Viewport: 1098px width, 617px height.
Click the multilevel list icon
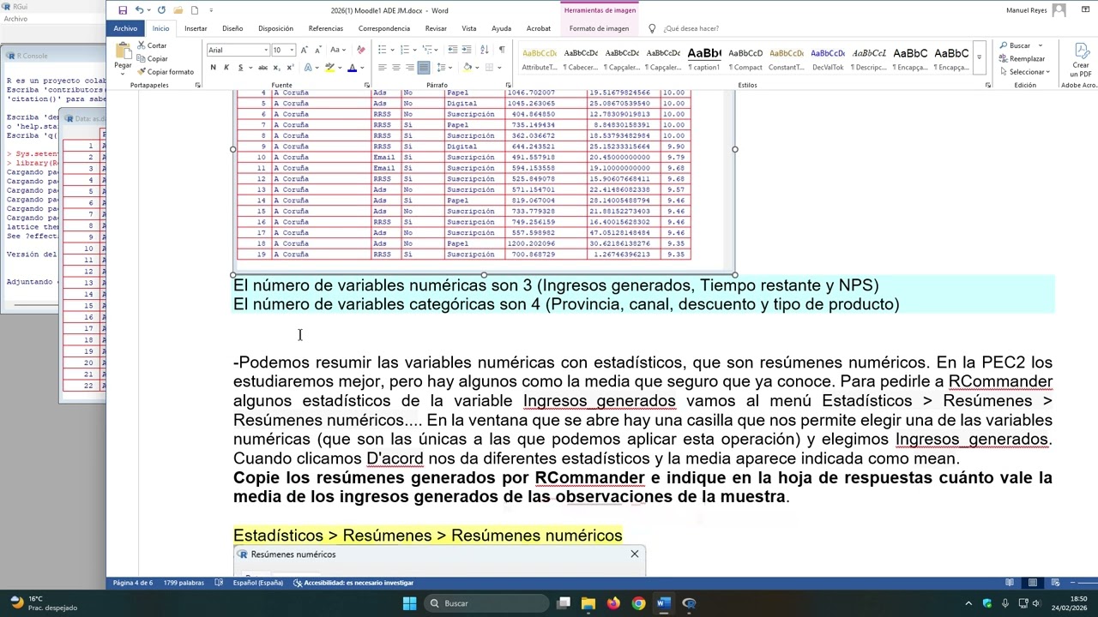coord(427,50)
